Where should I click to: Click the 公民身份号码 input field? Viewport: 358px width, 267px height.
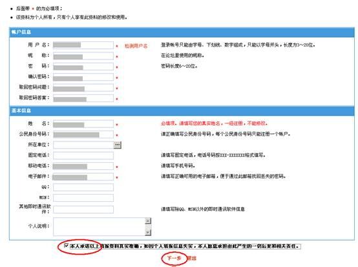click(x=83, y=134)
